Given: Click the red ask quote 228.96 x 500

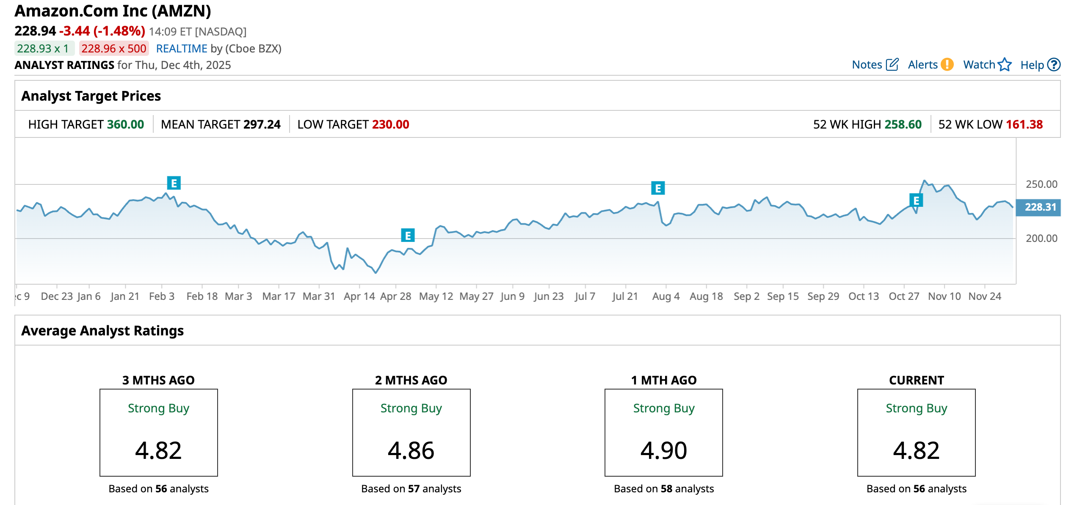Looking at the screenshot, I should pyautogui.click(x=114, y=49).
